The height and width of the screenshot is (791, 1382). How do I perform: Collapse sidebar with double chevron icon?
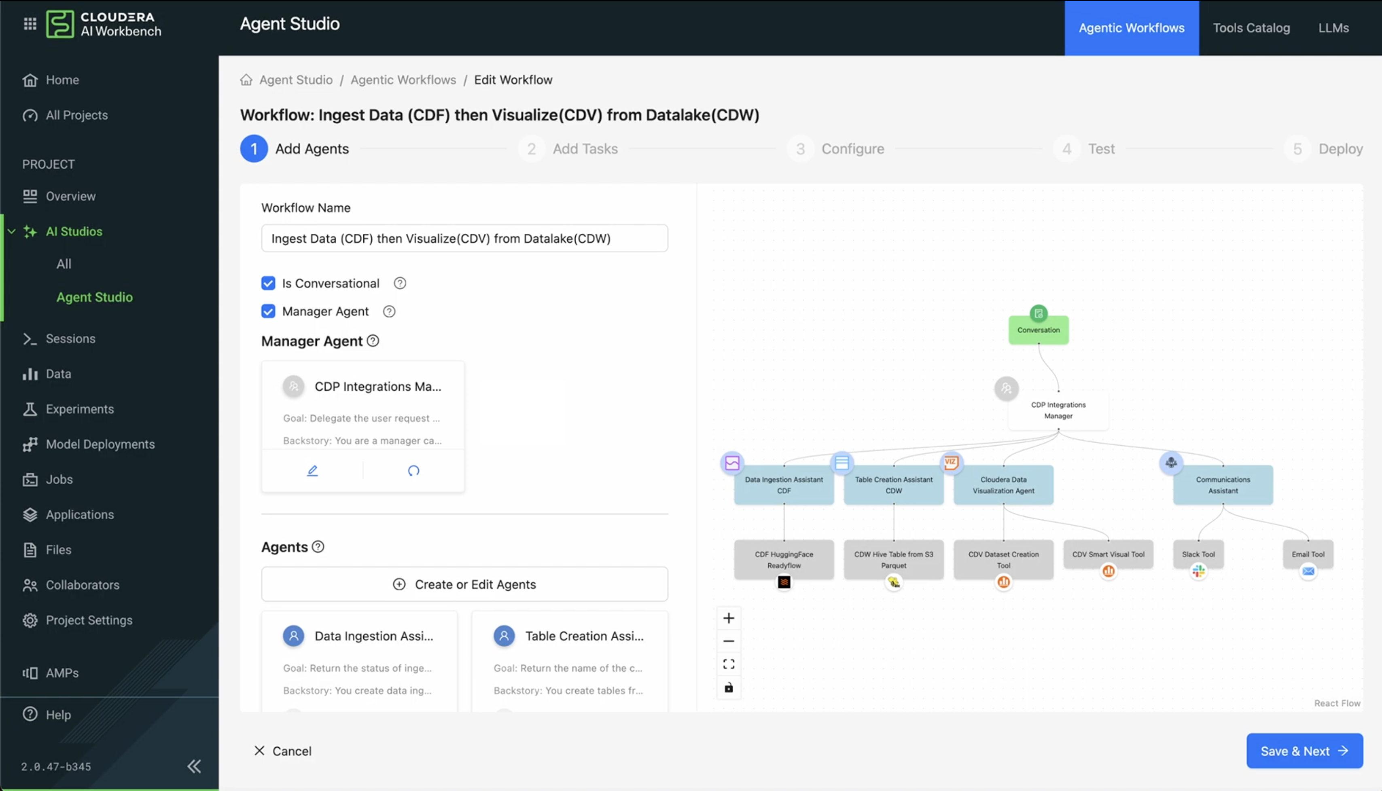pos(194,766)
